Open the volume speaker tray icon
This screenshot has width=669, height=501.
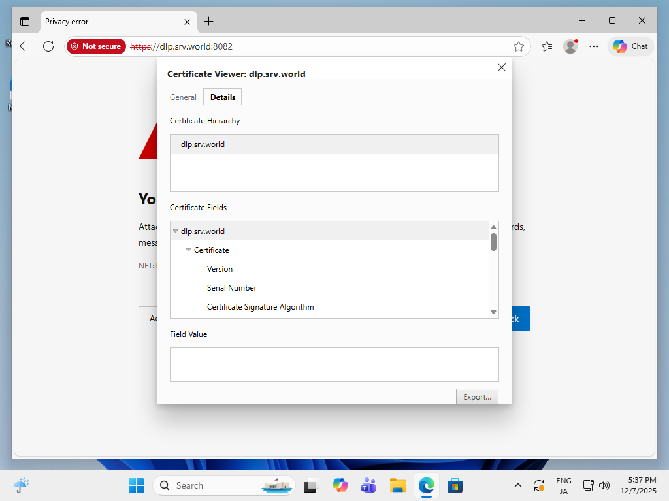604,485
